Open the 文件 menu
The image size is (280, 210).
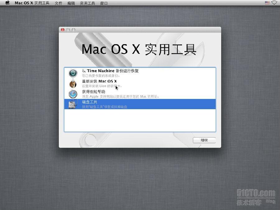pos(58,3)
